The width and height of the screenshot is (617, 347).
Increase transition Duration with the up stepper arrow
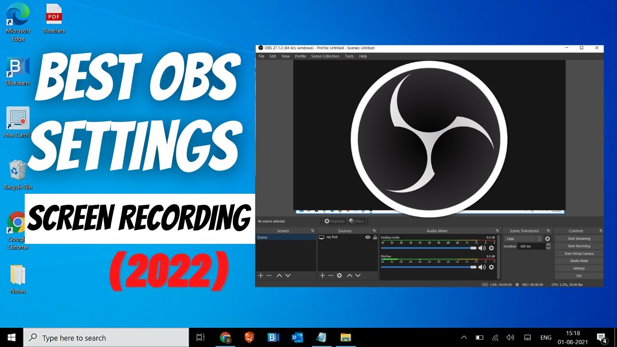coord(548,244)
